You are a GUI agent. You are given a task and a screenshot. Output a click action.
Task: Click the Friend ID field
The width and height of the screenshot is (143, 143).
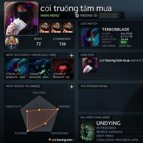coord(110,15)
